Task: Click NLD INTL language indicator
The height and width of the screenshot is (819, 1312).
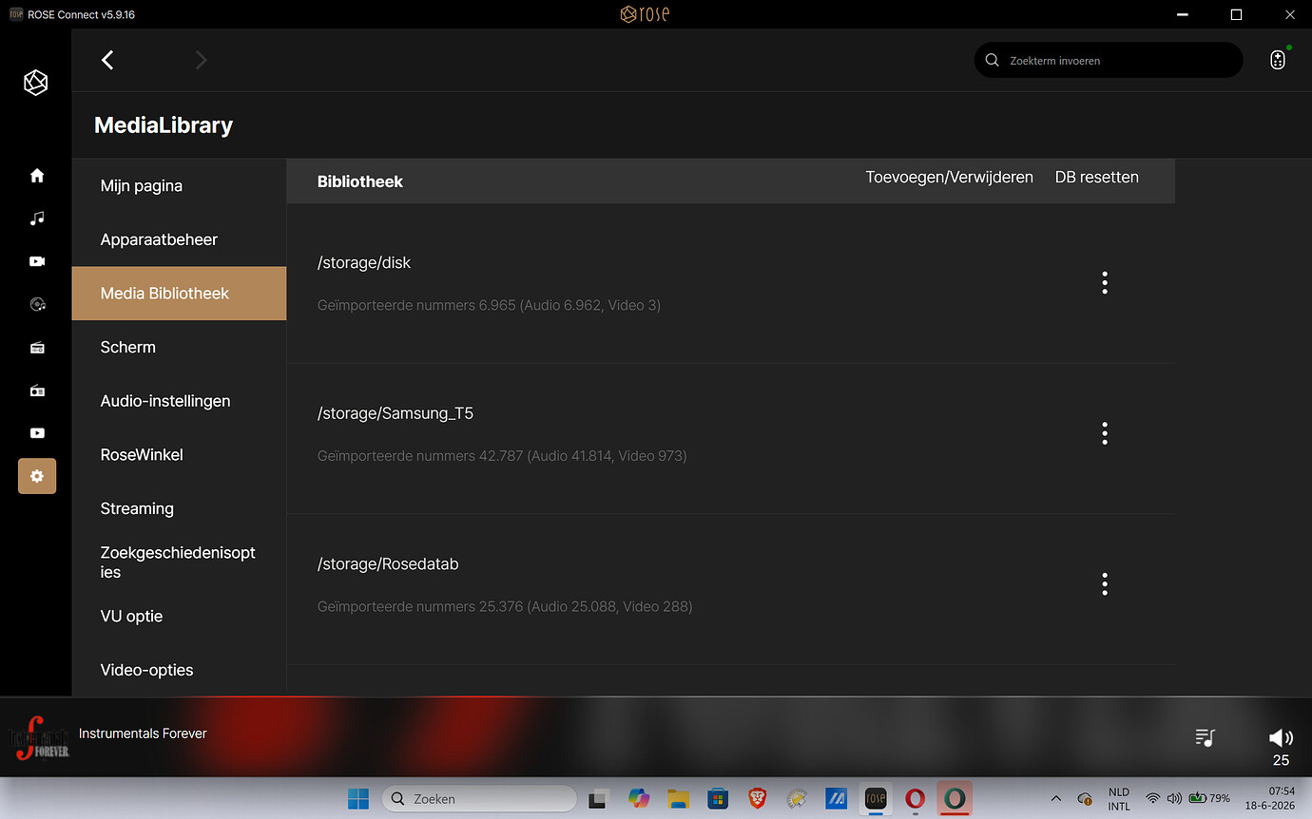Action: click(1119, 799)
